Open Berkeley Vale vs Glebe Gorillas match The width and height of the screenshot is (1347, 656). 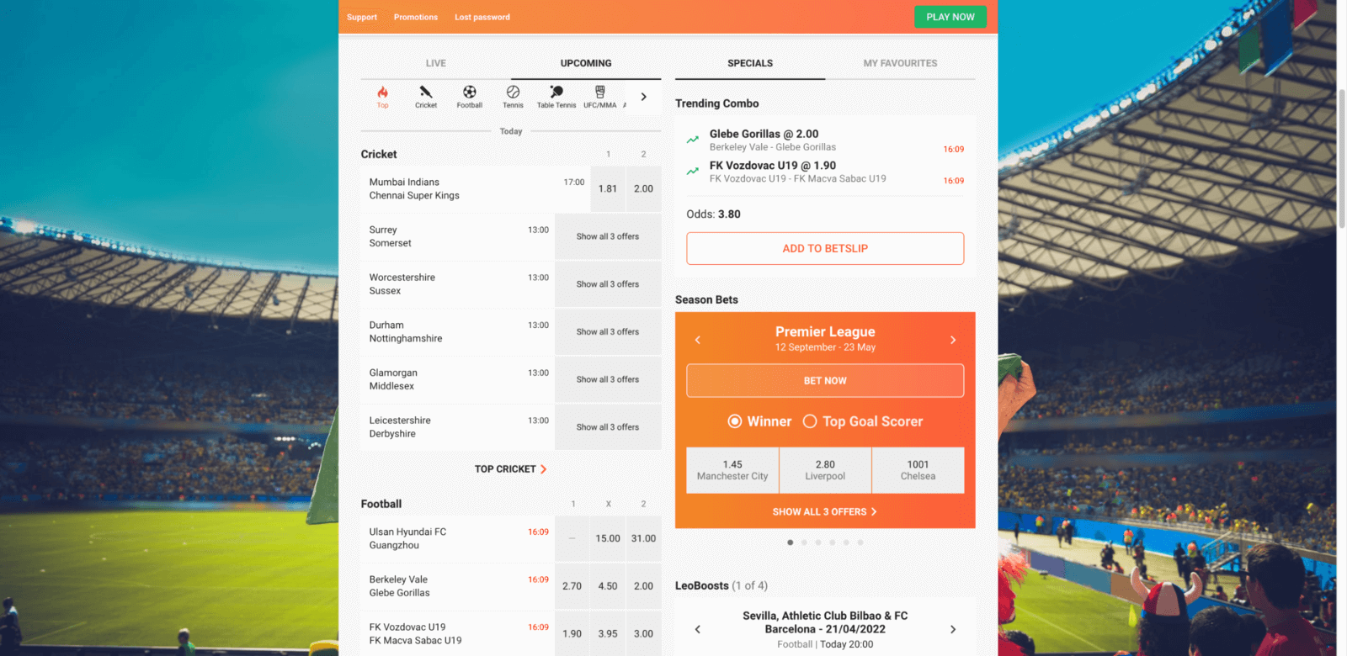click(457, 586)
